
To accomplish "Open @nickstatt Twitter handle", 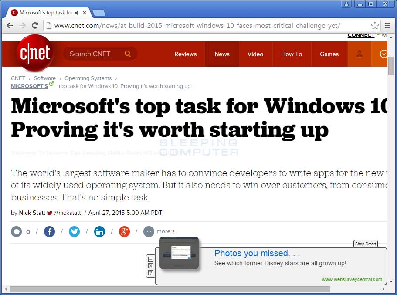I will pos(68,213).
